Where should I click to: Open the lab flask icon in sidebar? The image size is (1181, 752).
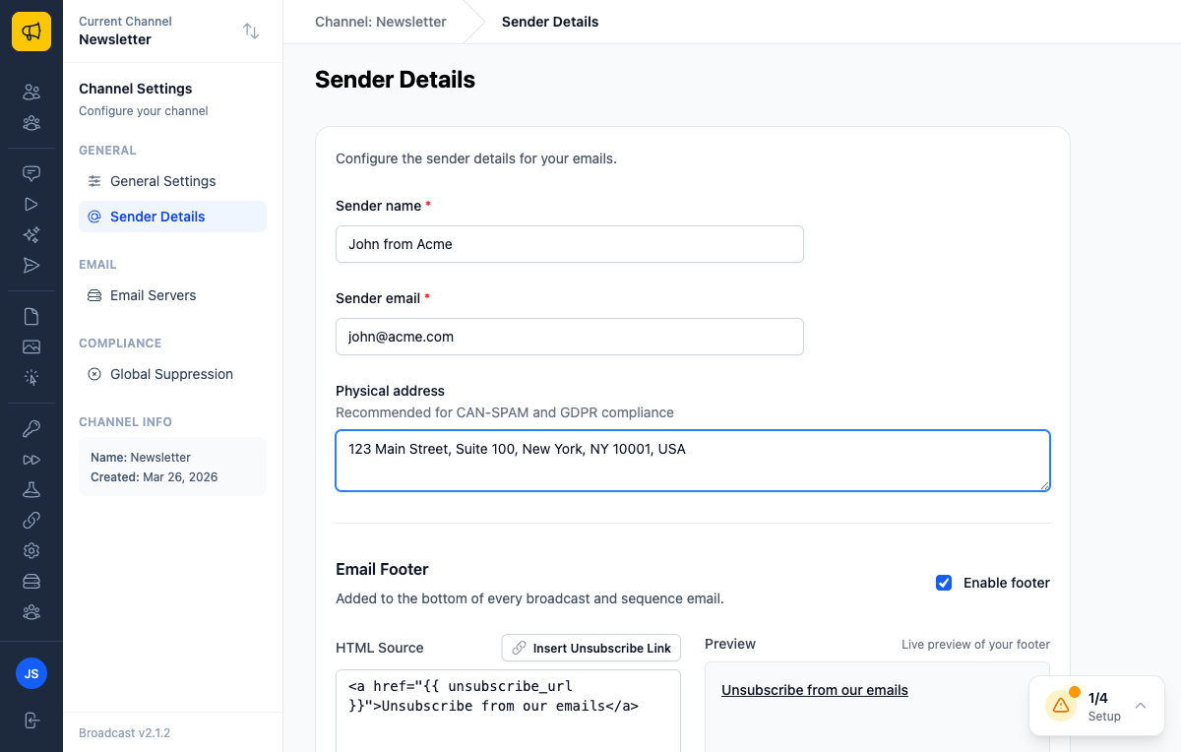tap(31, 489)
